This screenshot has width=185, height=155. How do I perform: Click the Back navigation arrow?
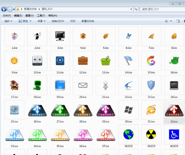pyautogui.click(x=4, y=9)
